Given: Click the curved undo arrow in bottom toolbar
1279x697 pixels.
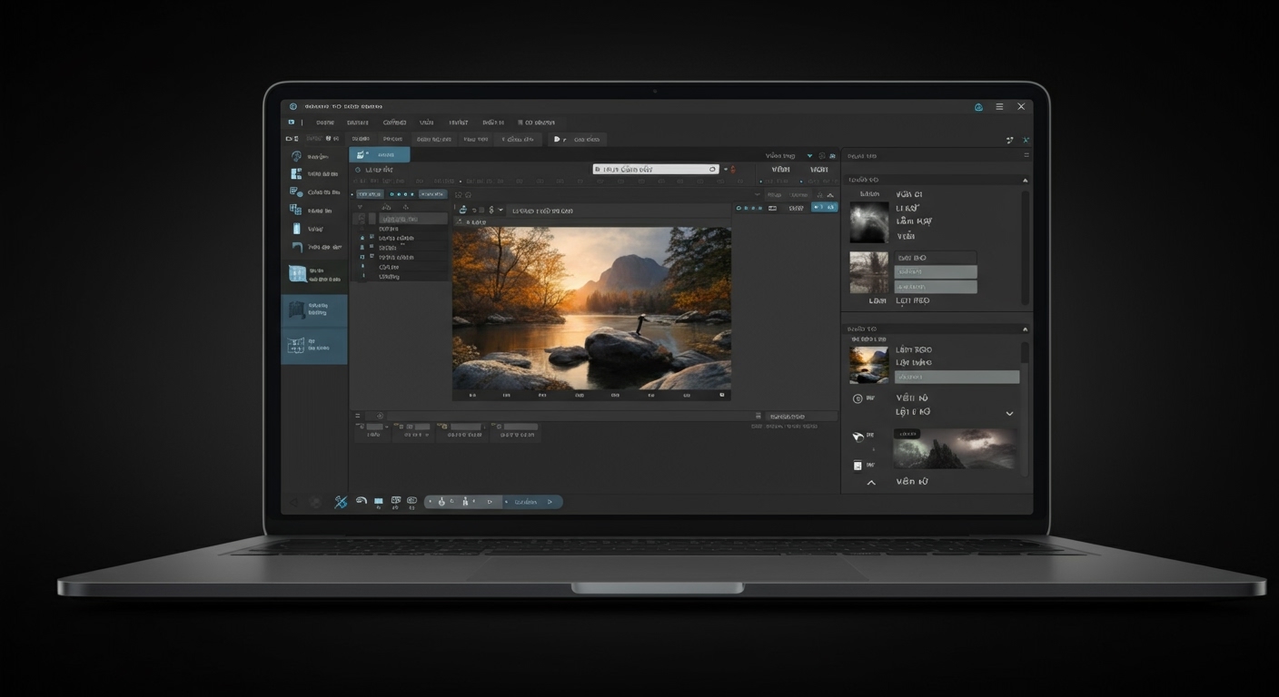Looking at the screenshot, I should (361, 501).
